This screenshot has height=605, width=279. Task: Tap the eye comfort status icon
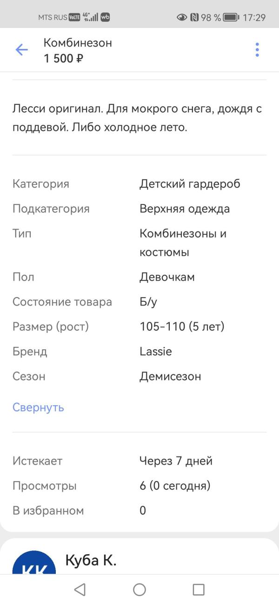click(x=182, y=18)
